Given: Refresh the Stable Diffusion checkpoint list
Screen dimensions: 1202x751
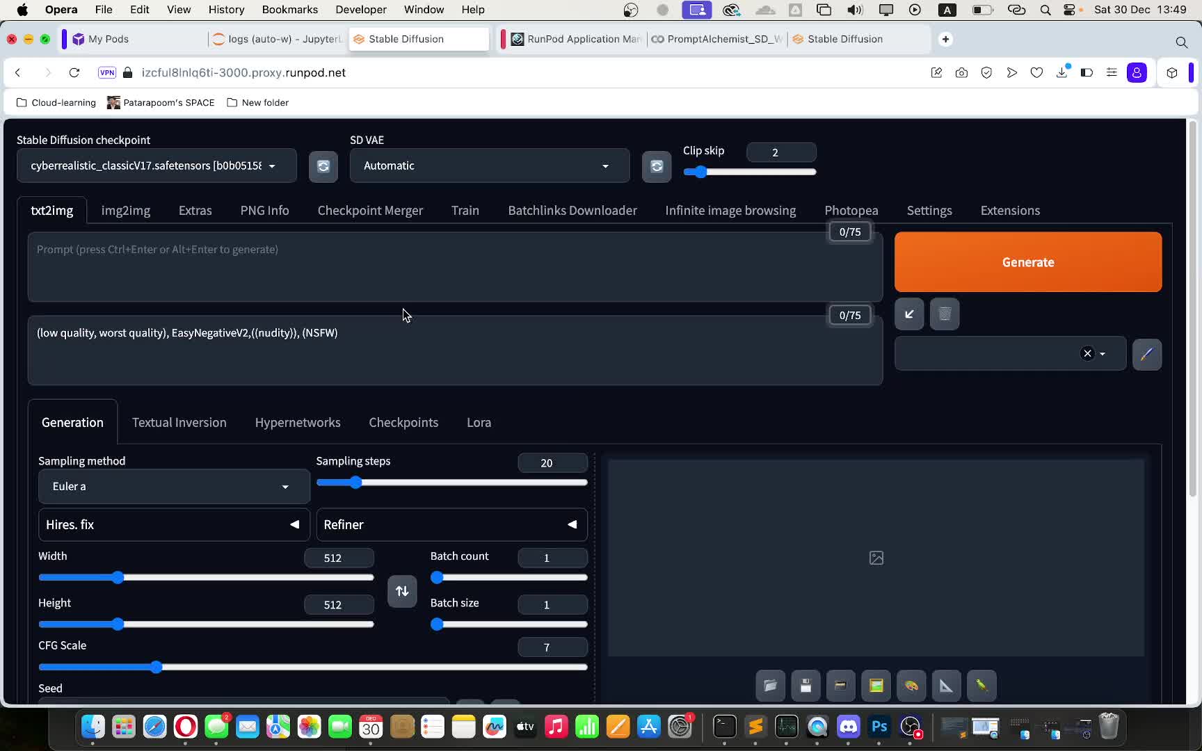Looking at the screenshot, I should [x=323, y=166].
